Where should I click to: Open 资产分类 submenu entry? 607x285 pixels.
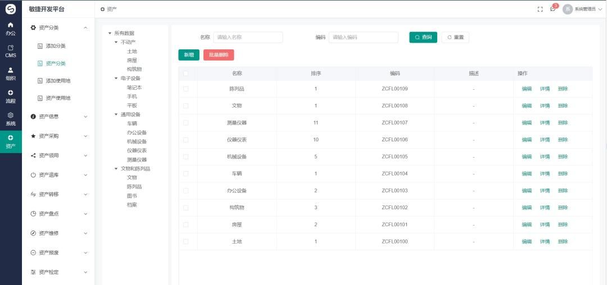pyautogui.click(x=56, y=63)
